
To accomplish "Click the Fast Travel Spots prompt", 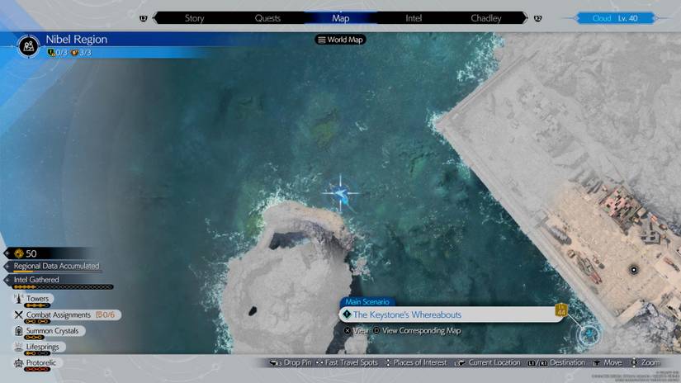I will (347, 362).
